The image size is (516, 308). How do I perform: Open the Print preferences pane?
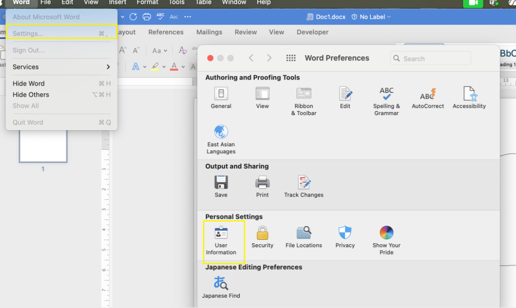[262, 186]
